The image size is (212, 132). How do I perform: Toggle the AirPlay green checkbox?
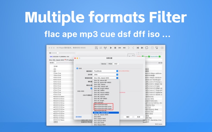(x=143, y=56)
